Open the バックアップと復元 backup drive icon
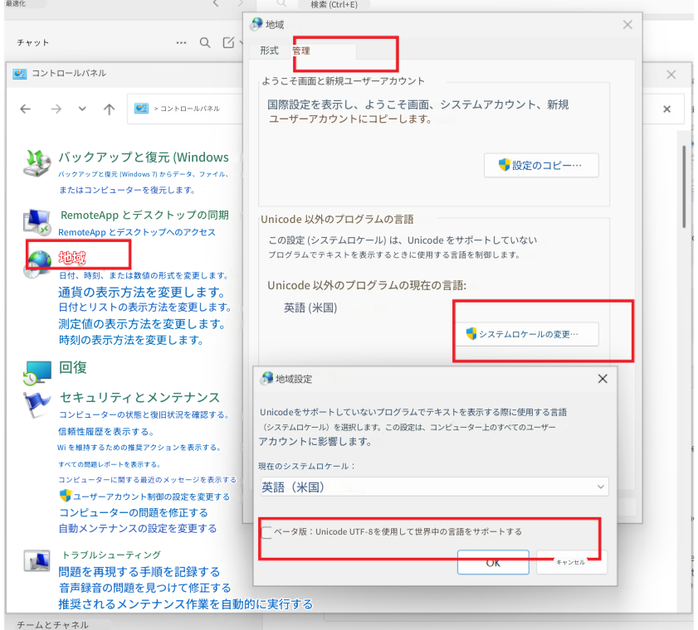The image size is (698, 630). click(37, 163)
